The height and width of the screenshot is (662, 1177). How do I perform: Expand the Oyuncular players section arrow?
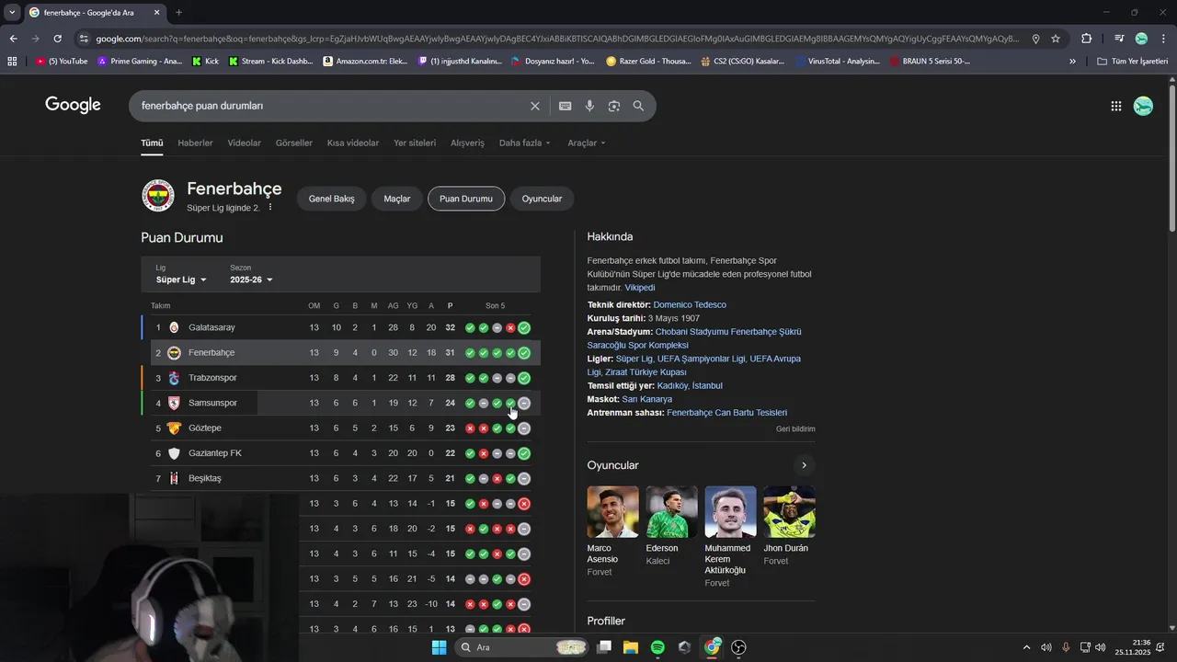(x=804, y=465)
